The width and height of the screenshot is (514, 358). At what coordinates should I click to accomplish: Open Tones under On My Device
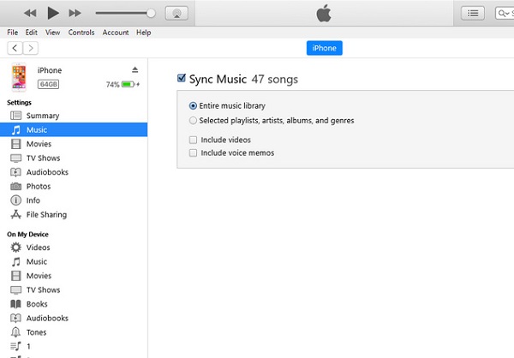[74, 332]
